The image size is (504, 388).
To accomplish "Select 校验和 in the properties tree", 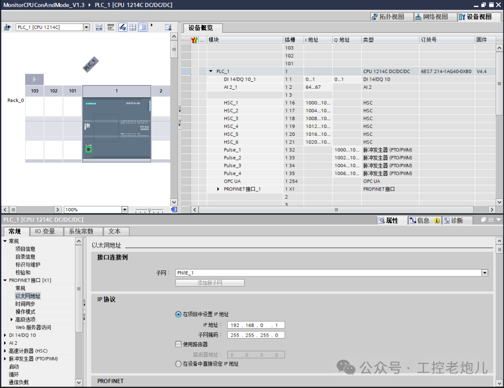I will (23, 273).
